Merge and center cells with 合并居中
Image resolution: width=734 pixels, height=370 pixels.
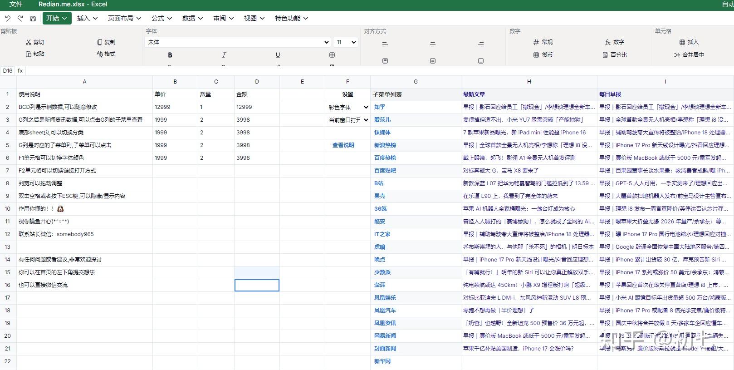[x=689, y=55]
